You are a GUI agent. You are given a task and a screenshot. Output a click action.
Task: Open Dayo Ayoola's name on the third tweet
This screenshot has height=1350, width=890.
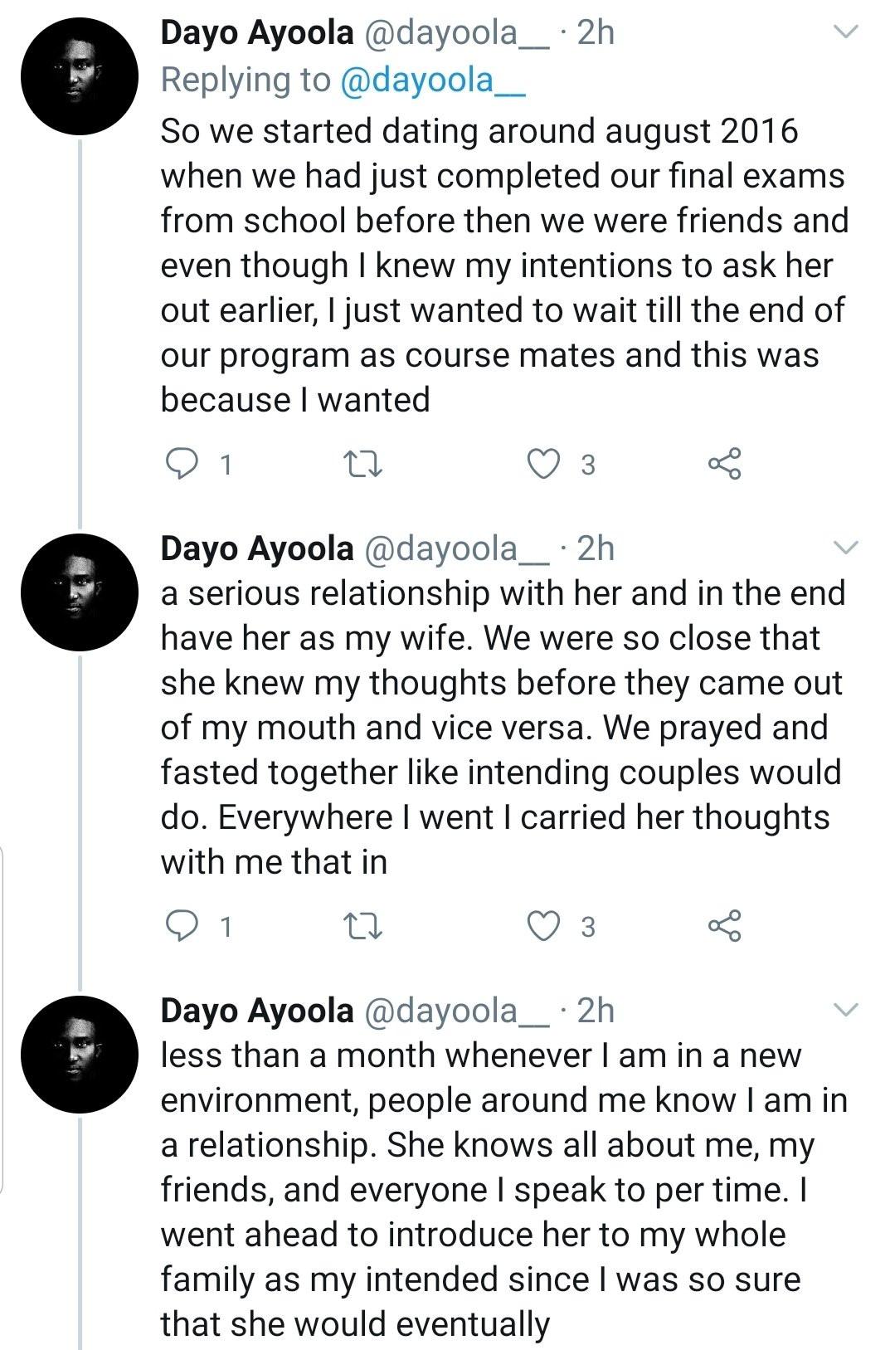[257, 1011]
